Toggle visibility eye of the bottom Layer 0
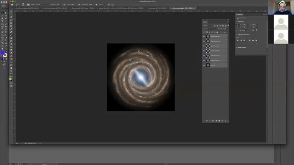Image resolution: width=294 pixels, height=165 pixels. [204, 65]
